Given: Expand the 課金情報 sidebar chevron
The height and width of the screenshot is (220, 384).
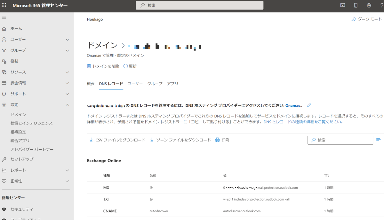Looking at the screenshot, I should [67, 83].
